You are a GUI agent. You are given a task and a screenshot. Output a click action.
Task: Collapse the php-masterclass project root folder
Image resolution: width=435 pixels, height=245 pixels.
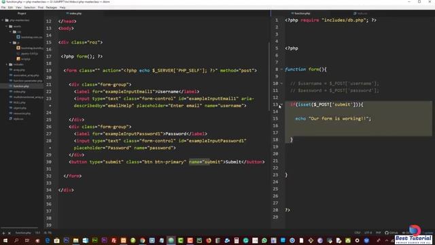[3, 20]
